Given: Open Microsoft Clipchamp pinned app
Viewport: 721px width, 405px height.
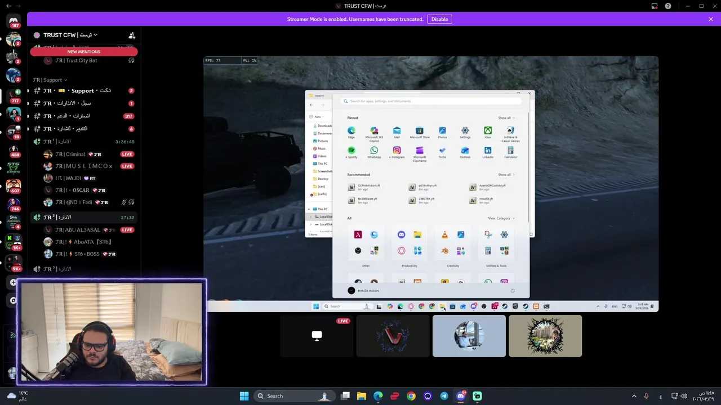Looking at the screenshot, I should click(x=419, y=154).
